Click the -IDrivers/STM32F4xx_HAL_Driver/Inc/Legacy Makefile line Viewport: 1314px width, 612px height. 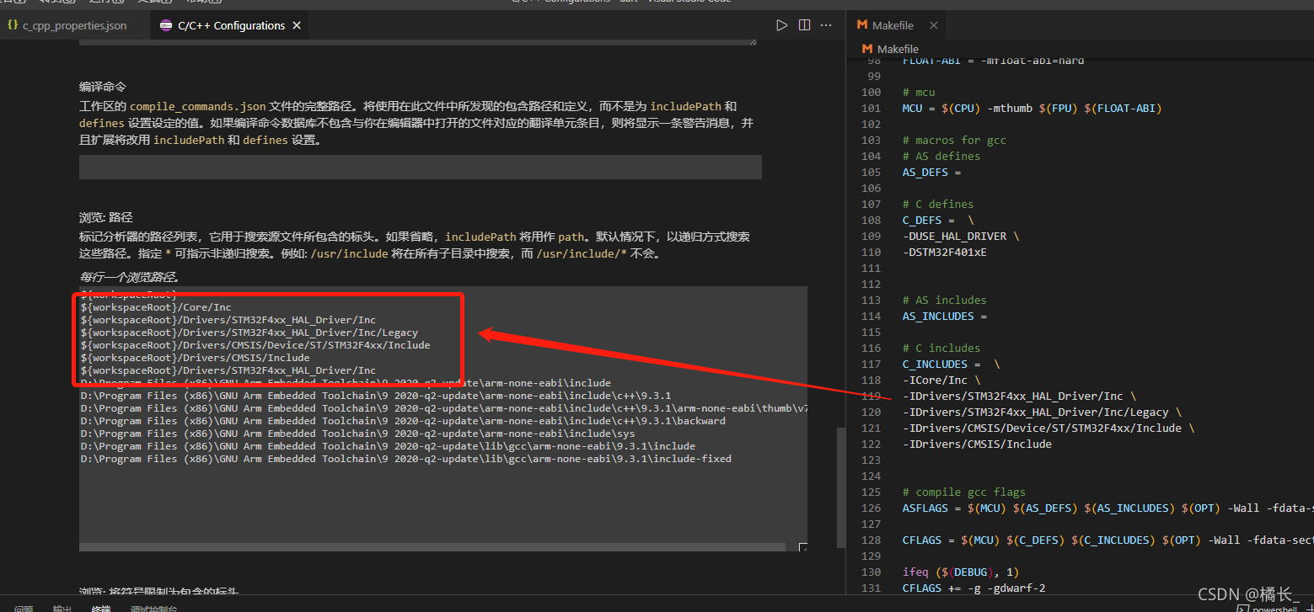coord(1042,412)
